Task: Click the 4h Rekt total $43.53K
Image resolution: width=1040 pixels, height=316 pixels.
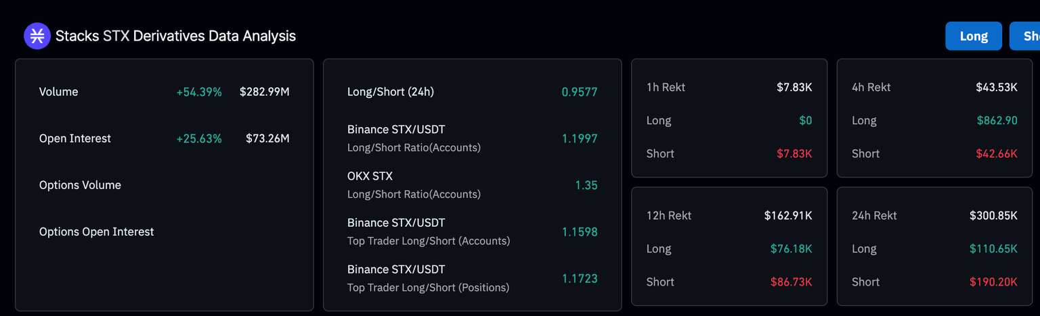Action: 996,87
